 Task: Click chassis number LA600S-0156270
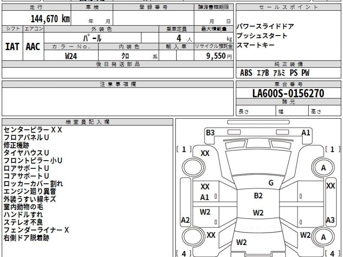pyautogui.click(x=288, y=93)
